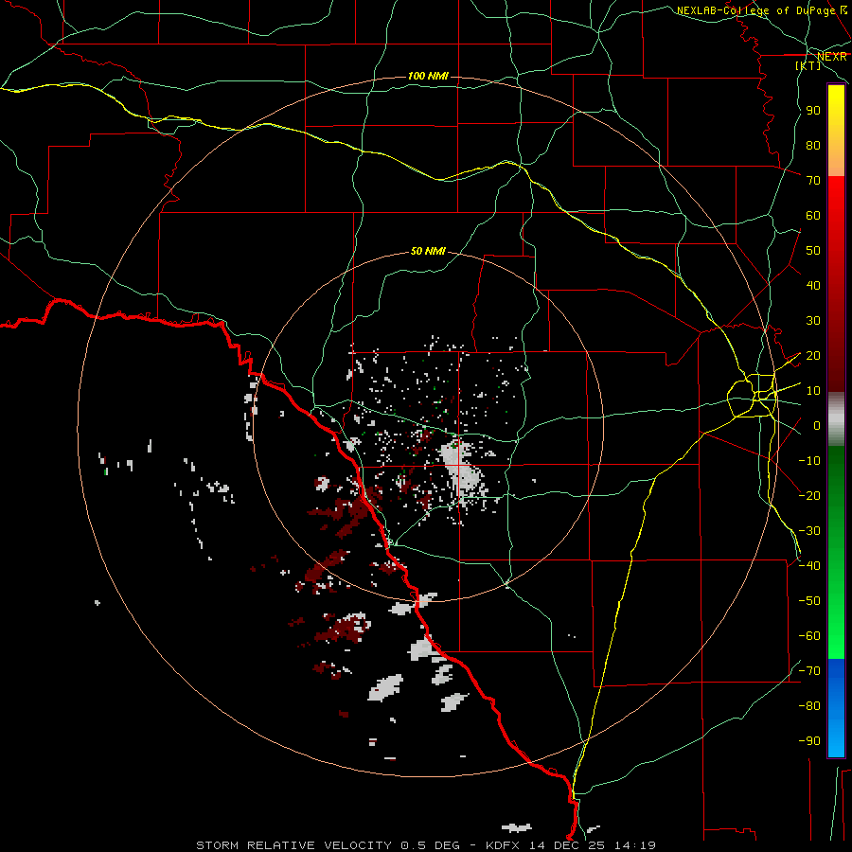Click the "0" value on the velocity scale

[x=816, y=426]
